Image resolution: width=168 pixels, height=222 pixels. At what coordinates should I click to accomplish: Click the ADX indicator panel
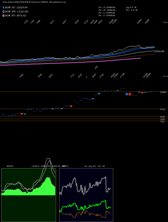[86, 195]
